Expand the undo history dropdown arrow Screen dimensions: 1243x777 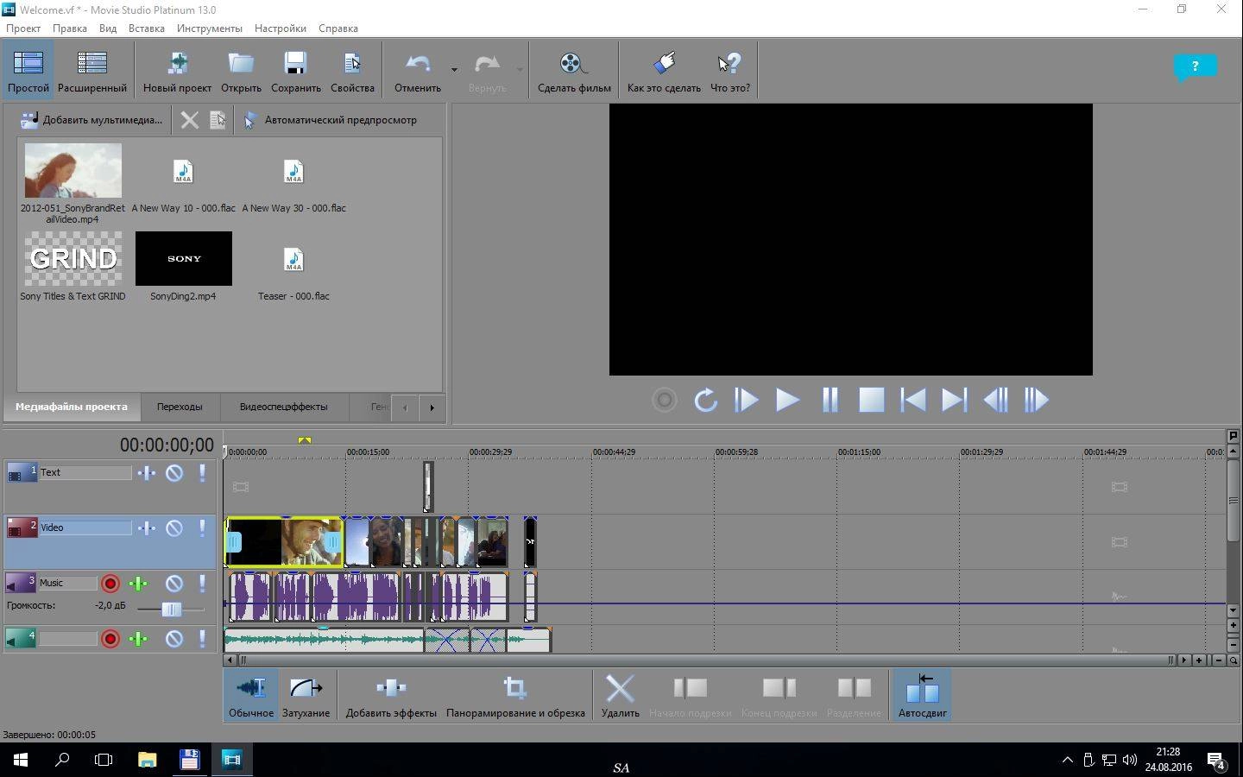tap(454, 69)
